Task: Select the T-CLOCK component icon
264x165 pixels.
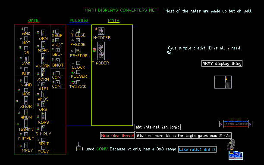Action: click(78, 82)
